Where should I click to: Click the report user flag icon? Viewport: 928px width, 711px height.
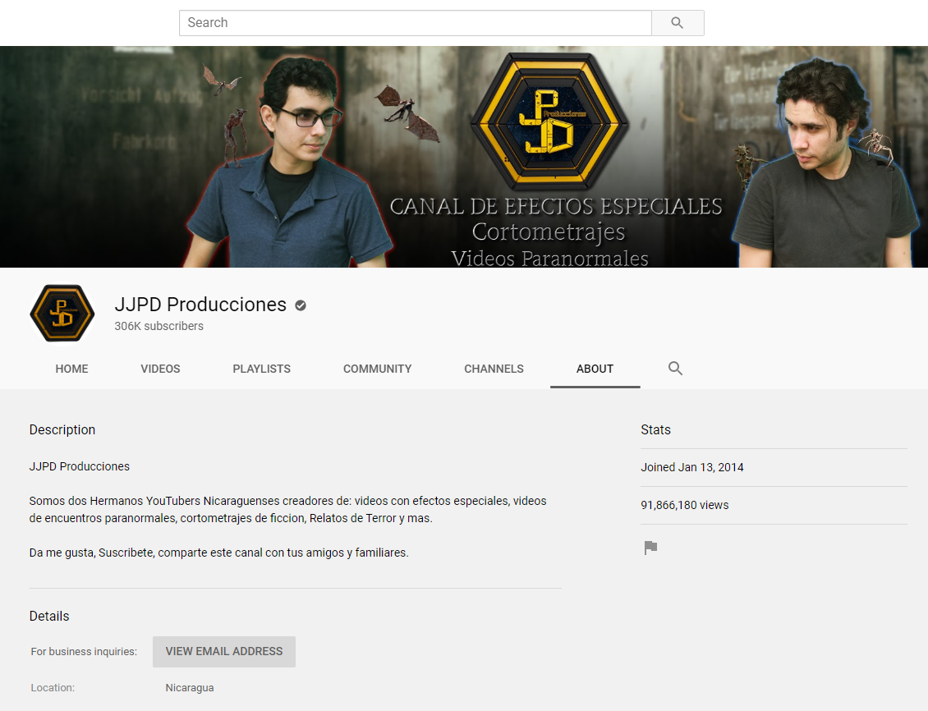650,548
